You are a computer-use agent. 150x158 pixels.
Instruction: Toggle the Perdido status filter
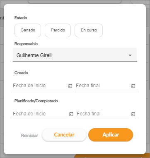click(58, 30)
